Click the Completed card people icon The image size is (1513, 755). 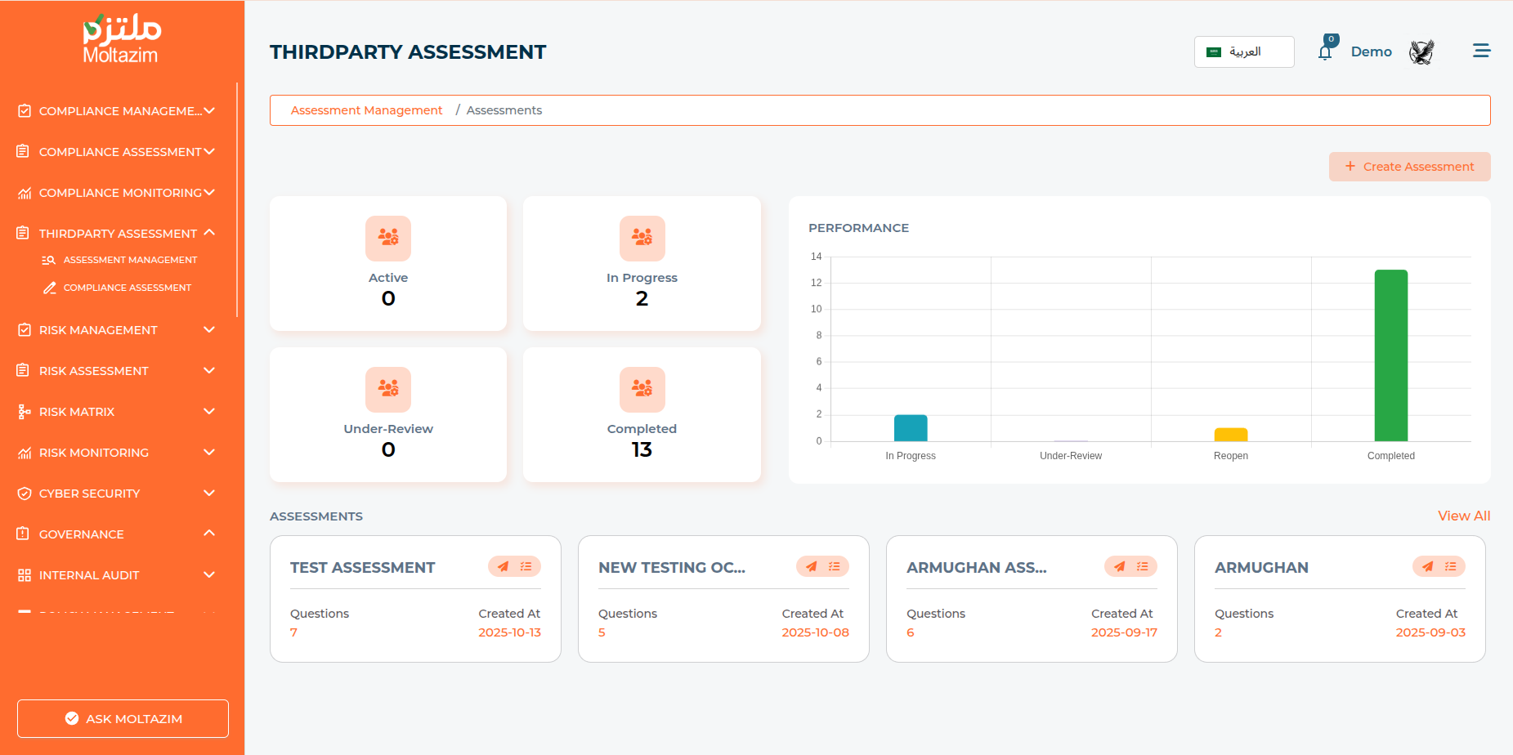tap(642, 389)
